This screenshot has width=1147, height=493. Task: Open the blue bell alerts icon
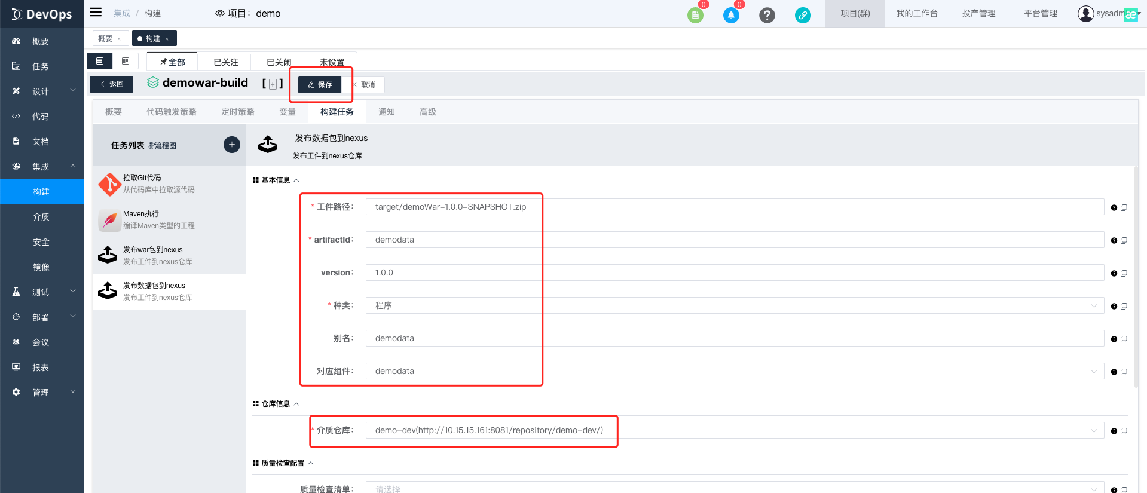point(731,15)
